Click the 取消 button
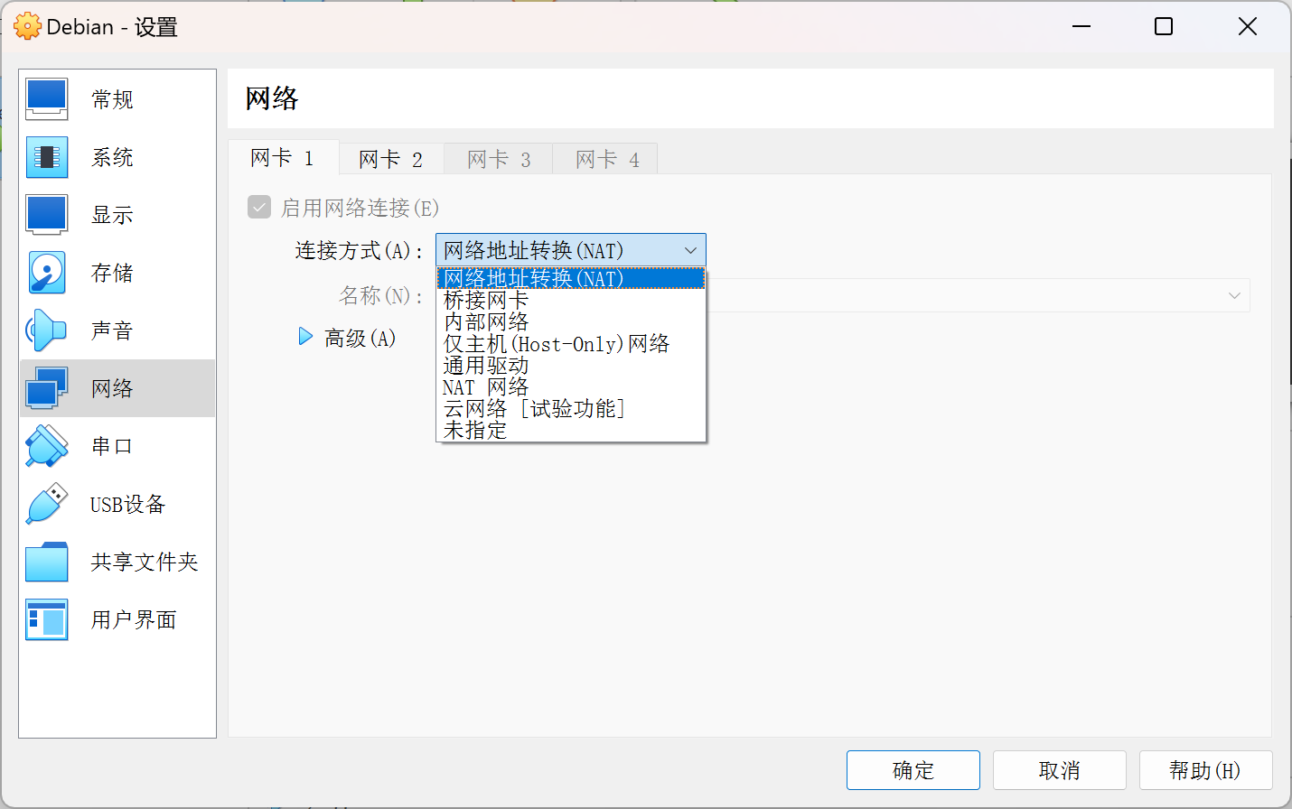Image resolution: width=1292 pixels, height=809 pixels. pyautogui.click(x=1060, y=770)
